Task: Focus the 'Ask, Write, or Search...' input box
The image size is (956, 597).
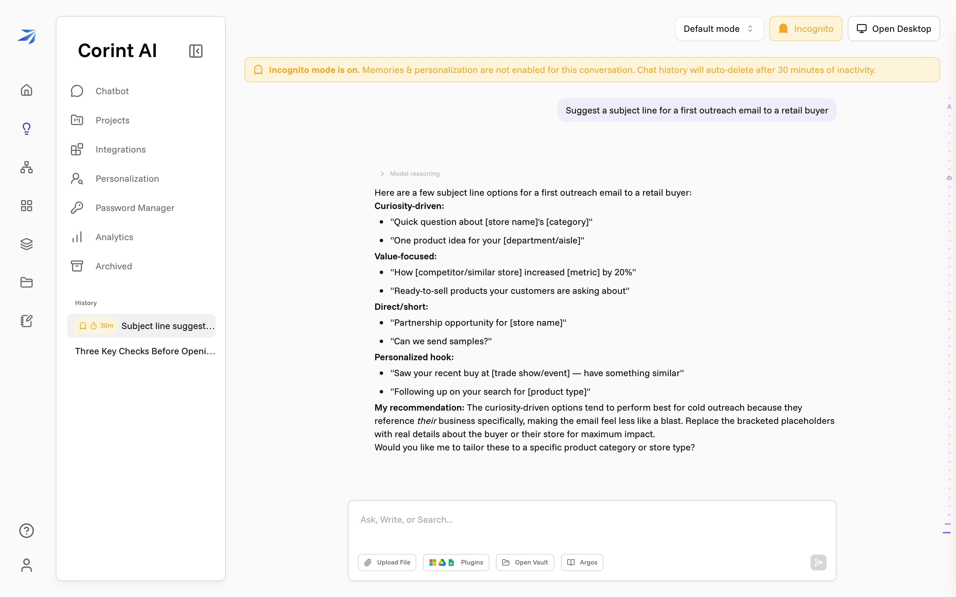Action: point(592,520)
